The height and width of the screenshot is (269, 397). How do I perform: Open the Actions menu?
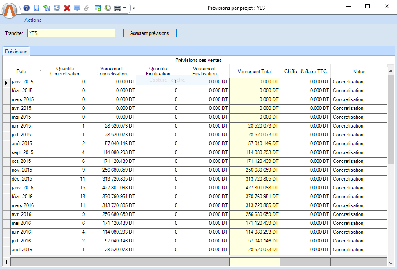(33, 20)
